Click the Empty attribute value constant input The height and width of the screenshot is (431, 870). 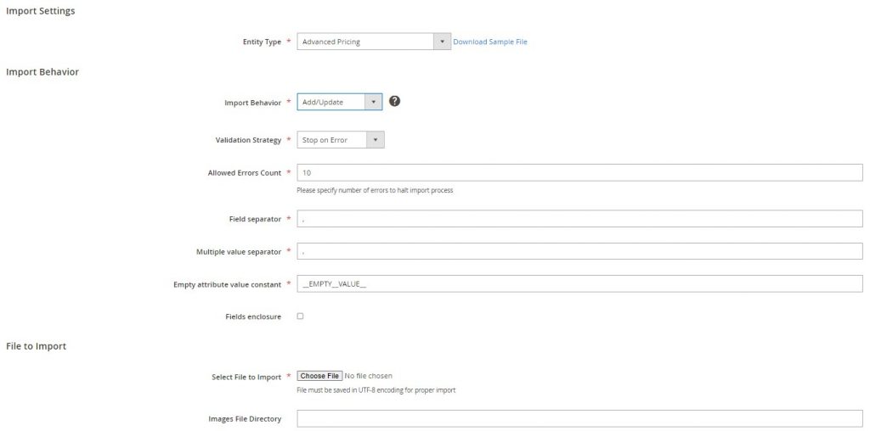(x=579, y=283)
